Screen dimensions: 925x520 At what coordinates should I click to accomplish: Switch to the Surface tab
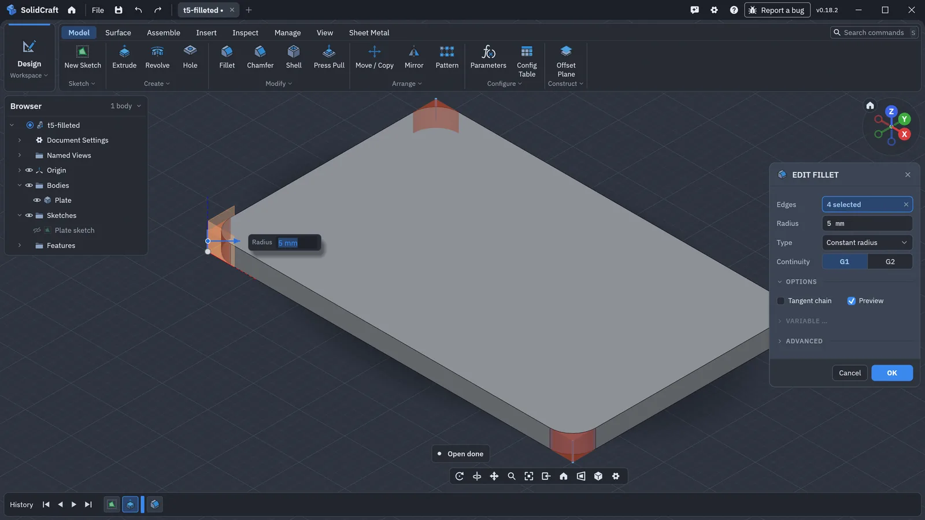click(118, 33)
